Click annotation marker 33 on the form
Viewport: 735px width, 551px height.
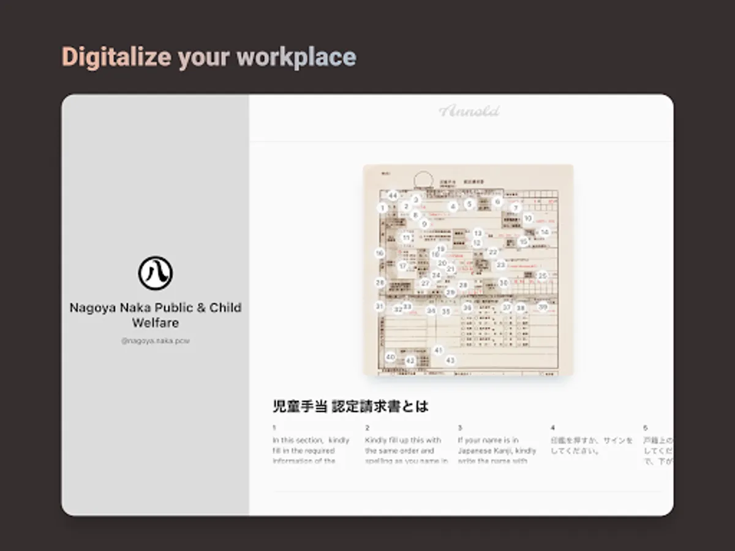tap(407, 306)
